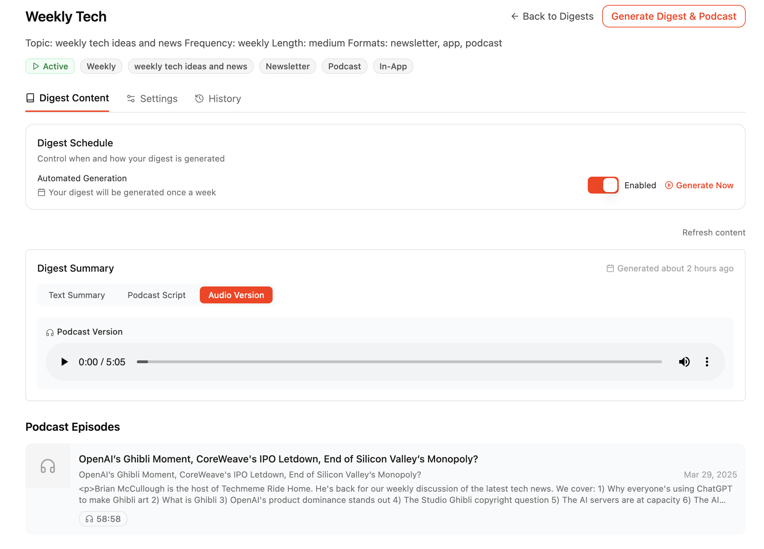Click the Newsletter format tag
Screen dimensions: 764x549
tap(287, 66)
